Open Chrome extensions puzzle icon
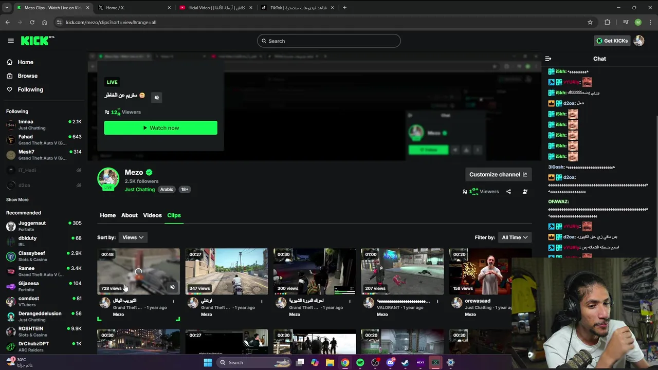The image size is (658, 370). pos(608,22)
